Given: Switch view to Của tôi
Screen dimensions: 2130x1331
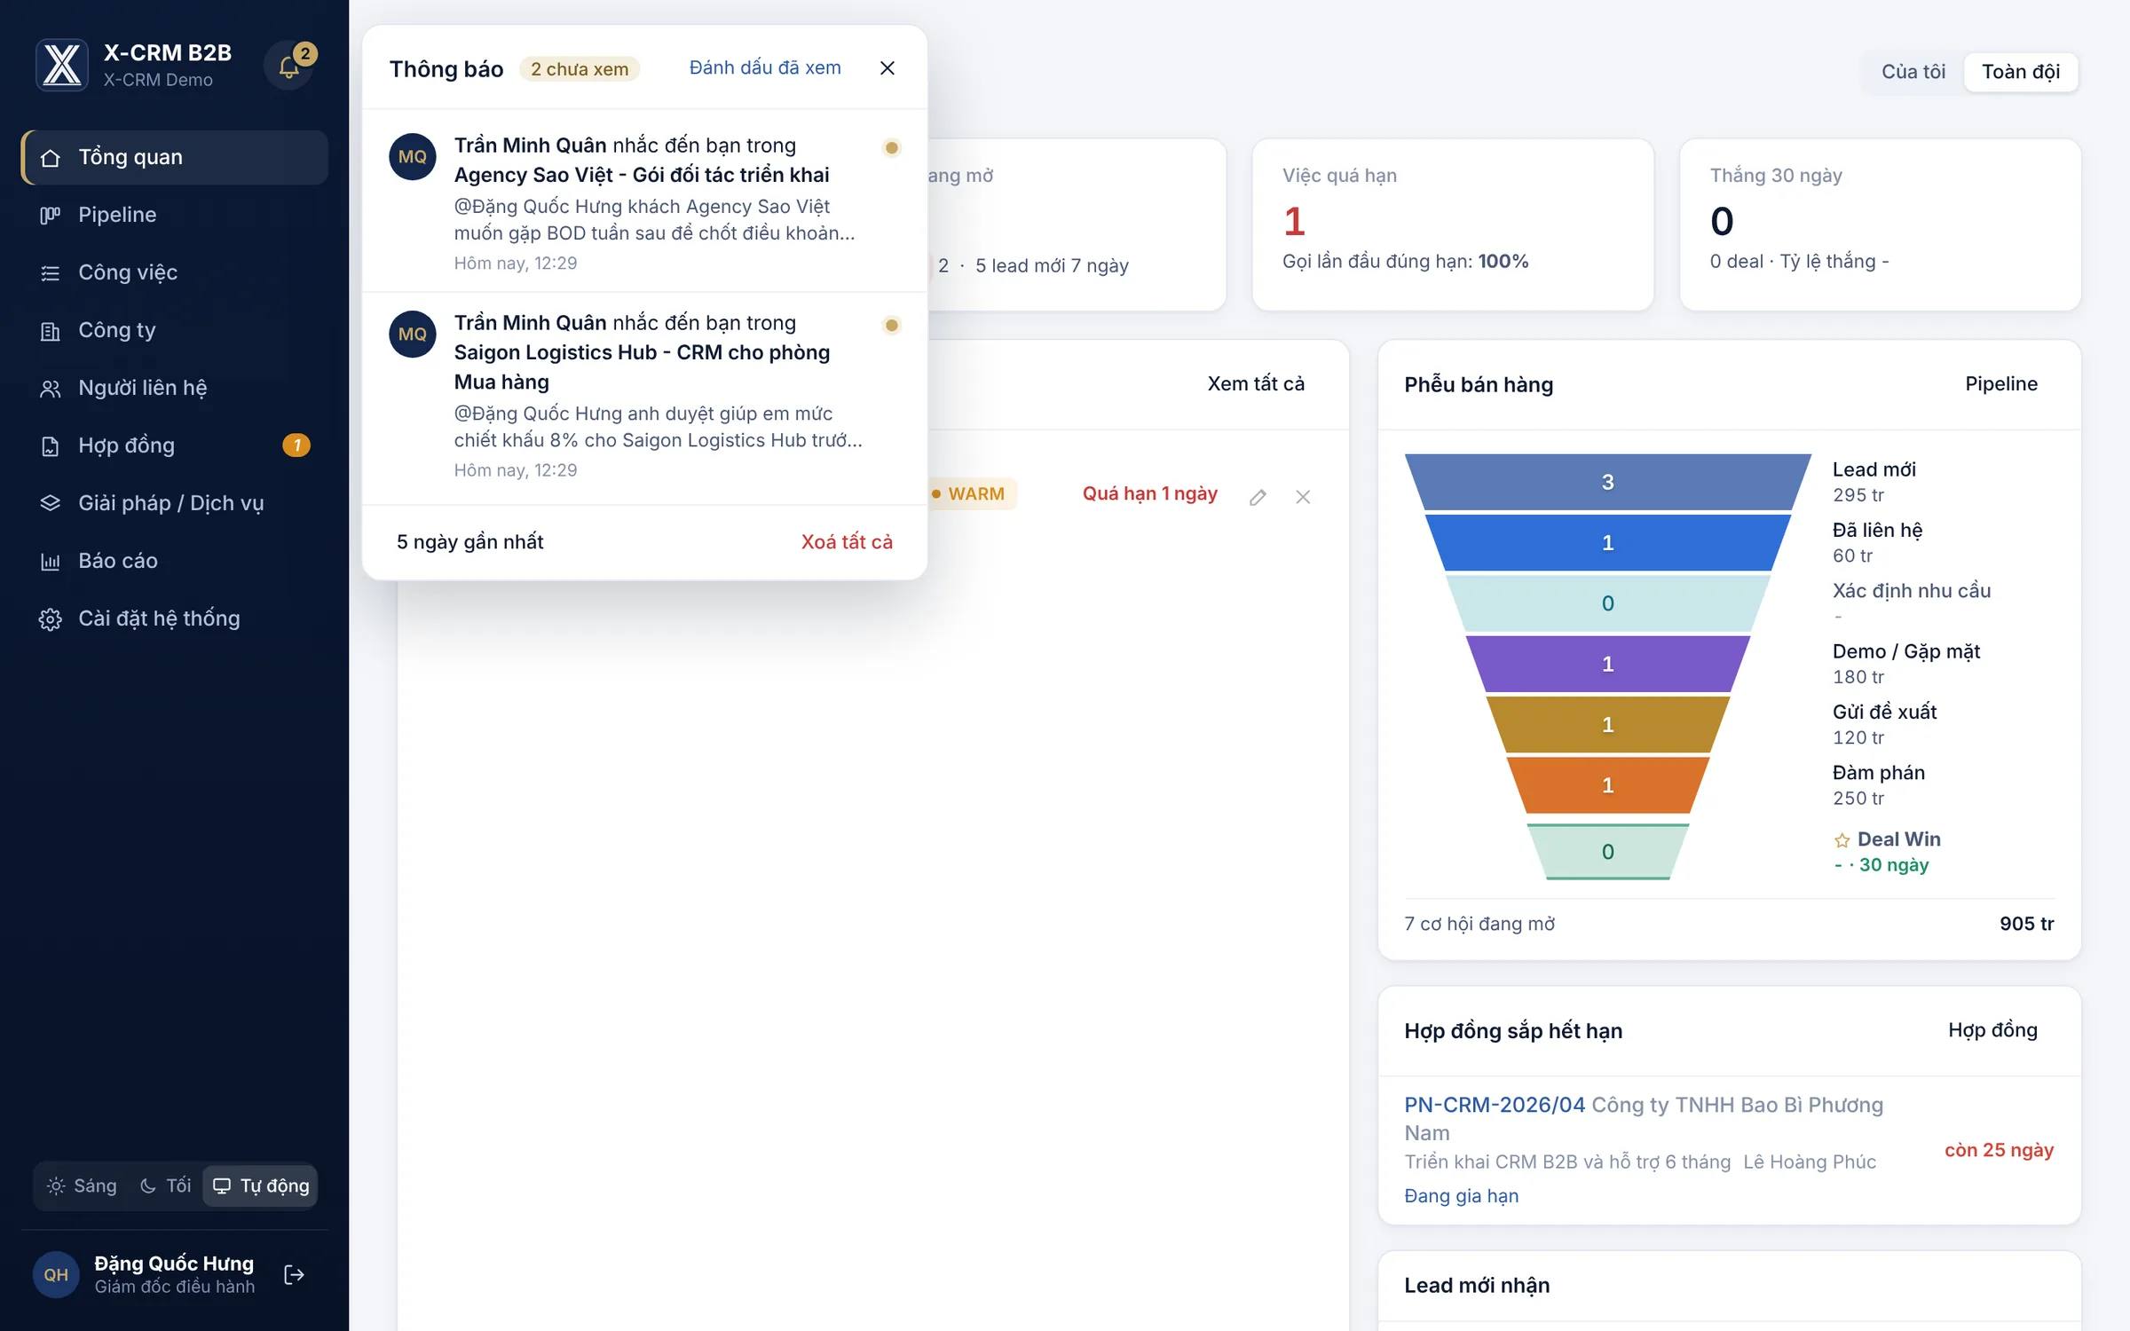Looking at the screenshot, I should pyautogui.click(x=1913, y=71).
